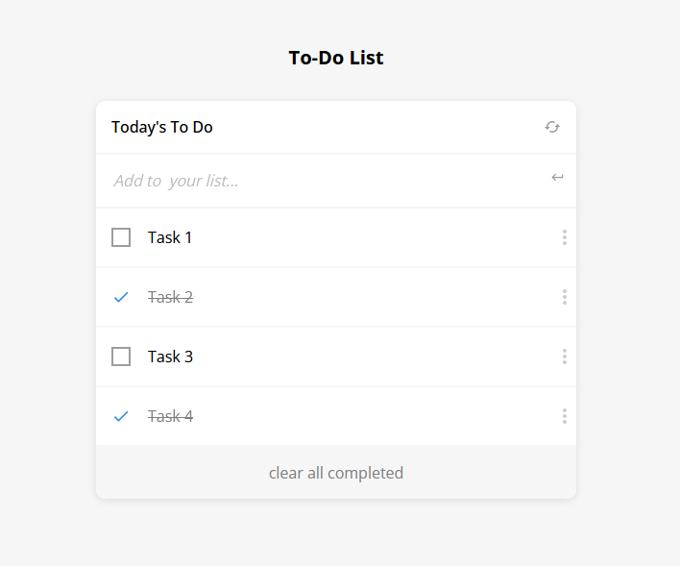The width and height of the screenshot is (680, 566).
Task: Click the struck-through Task 2 text
Action: [170, 297]
